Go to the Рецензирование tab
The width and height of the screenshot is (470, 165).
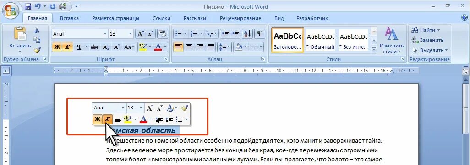coord(240,18)
